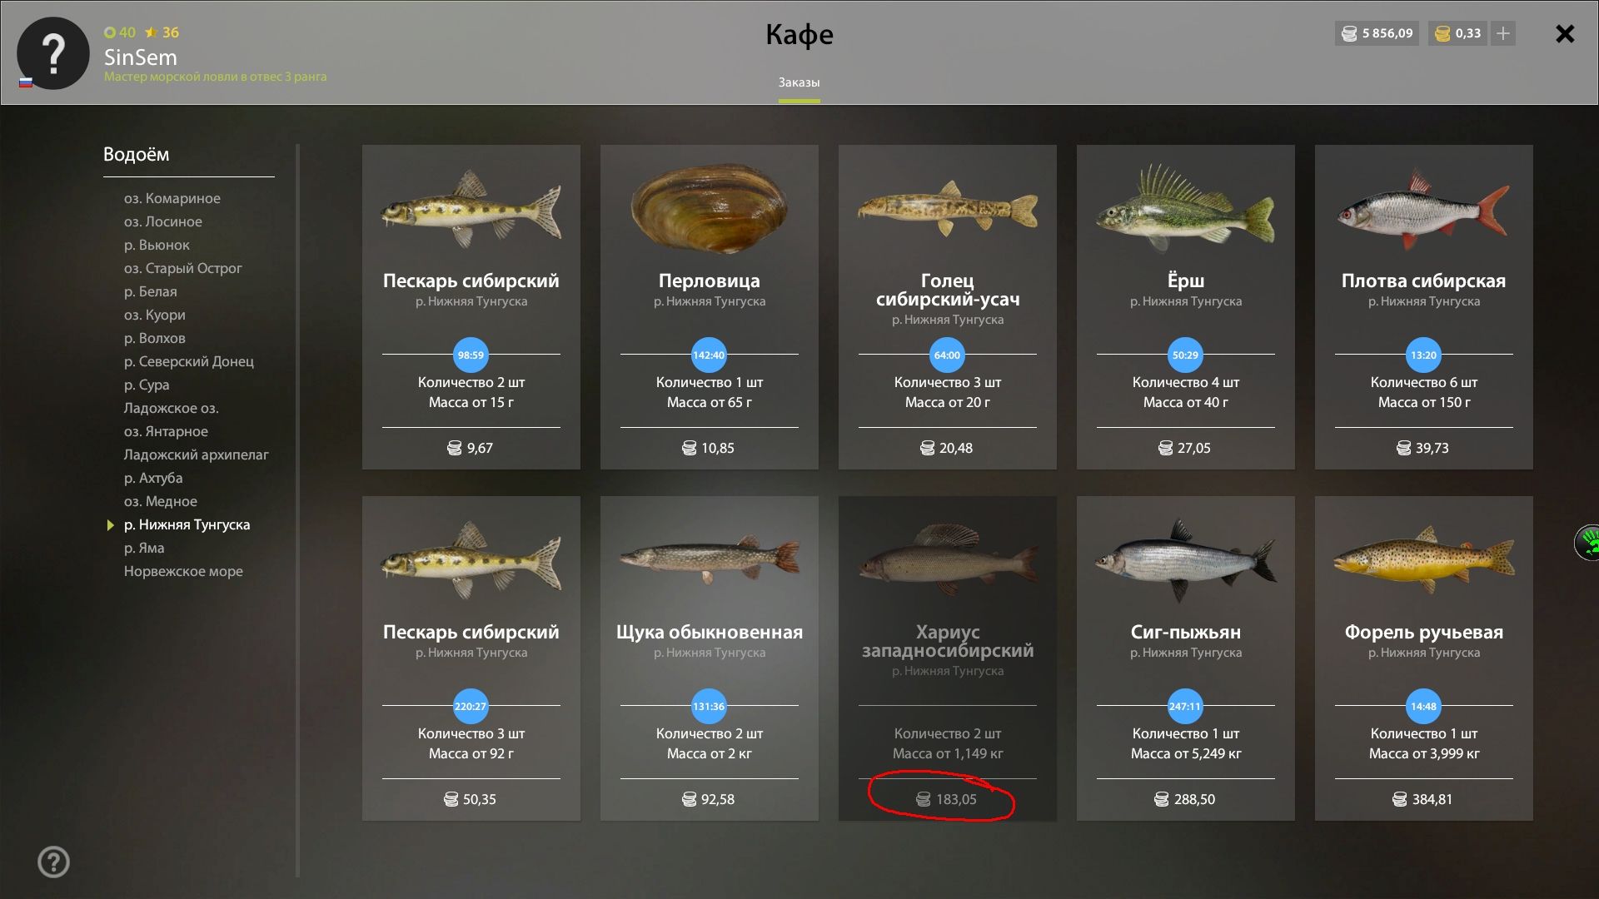Click the Плотва сибирская order title

click(1423, 281)
